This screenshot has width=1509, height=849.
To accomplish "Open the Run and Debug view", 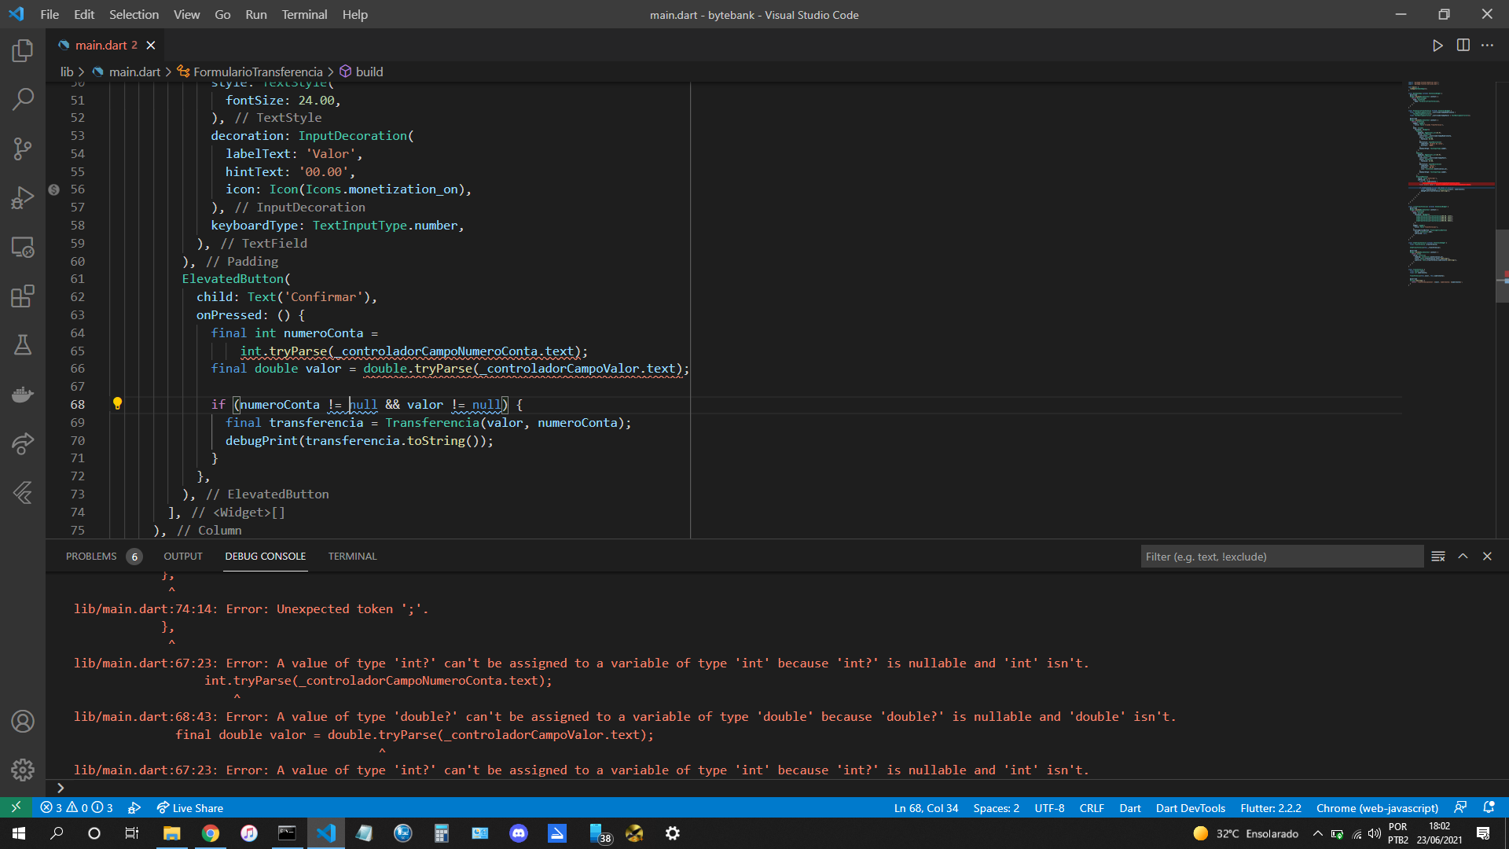I will coord(23,197).
